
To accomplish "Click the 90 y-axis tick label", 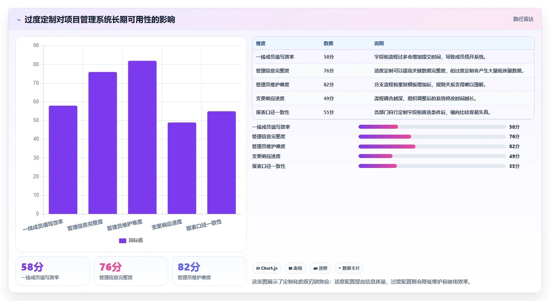I will click(x=36, y=46).
